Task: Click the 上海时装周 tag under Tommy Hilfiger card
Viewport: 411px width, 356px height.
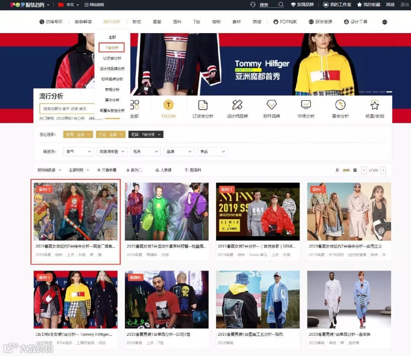Action: [x=85, y=343]
